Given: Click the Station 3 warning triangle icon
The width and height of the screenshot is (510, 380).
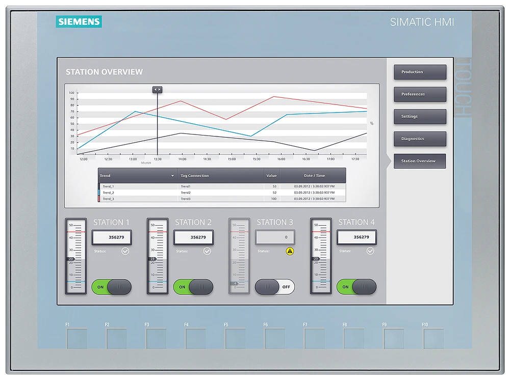Looking at the screenshot, I should click(x=289, y=251).
